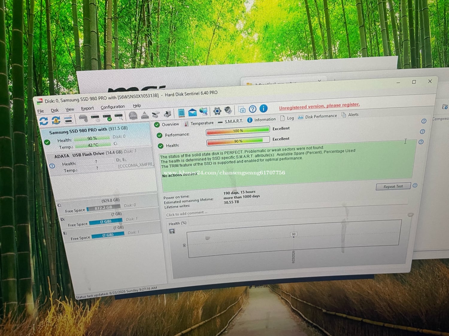Screen dimensions: 449x336
Task: Click the floppy save icon above the chart
Action: pyautogui.click(x=172, y=231)
